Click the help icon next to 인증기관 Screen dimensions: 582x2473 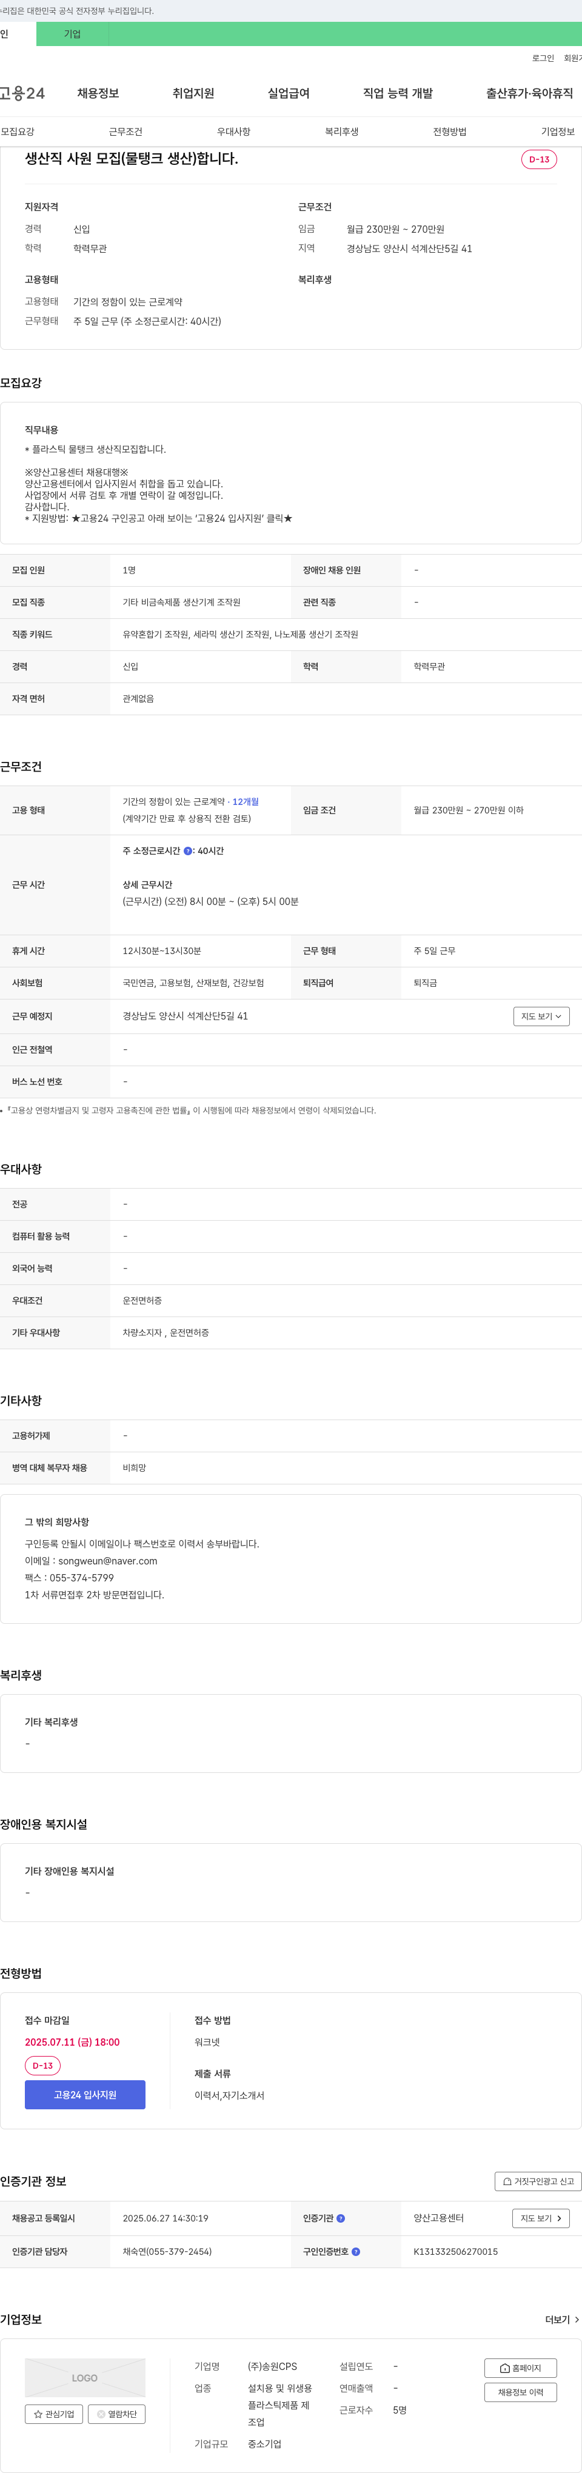pyautogui.click(x=341, y=2218)
